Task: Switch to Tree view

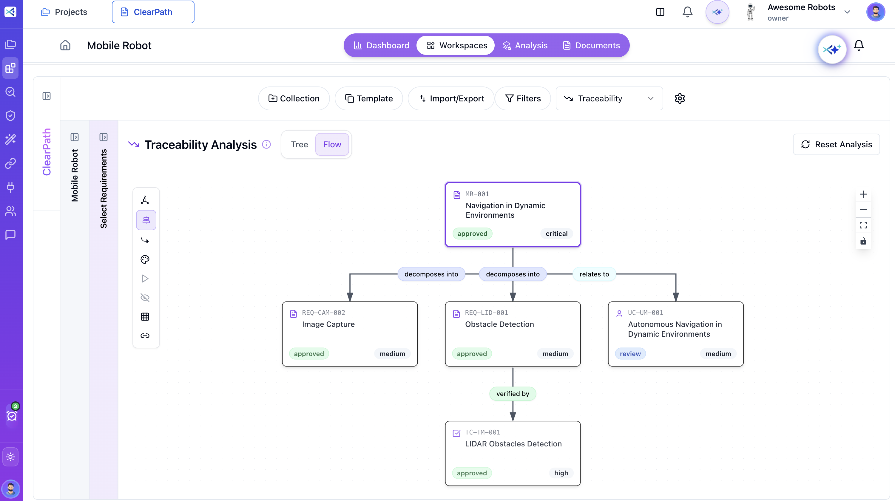Action: [299, 144]
